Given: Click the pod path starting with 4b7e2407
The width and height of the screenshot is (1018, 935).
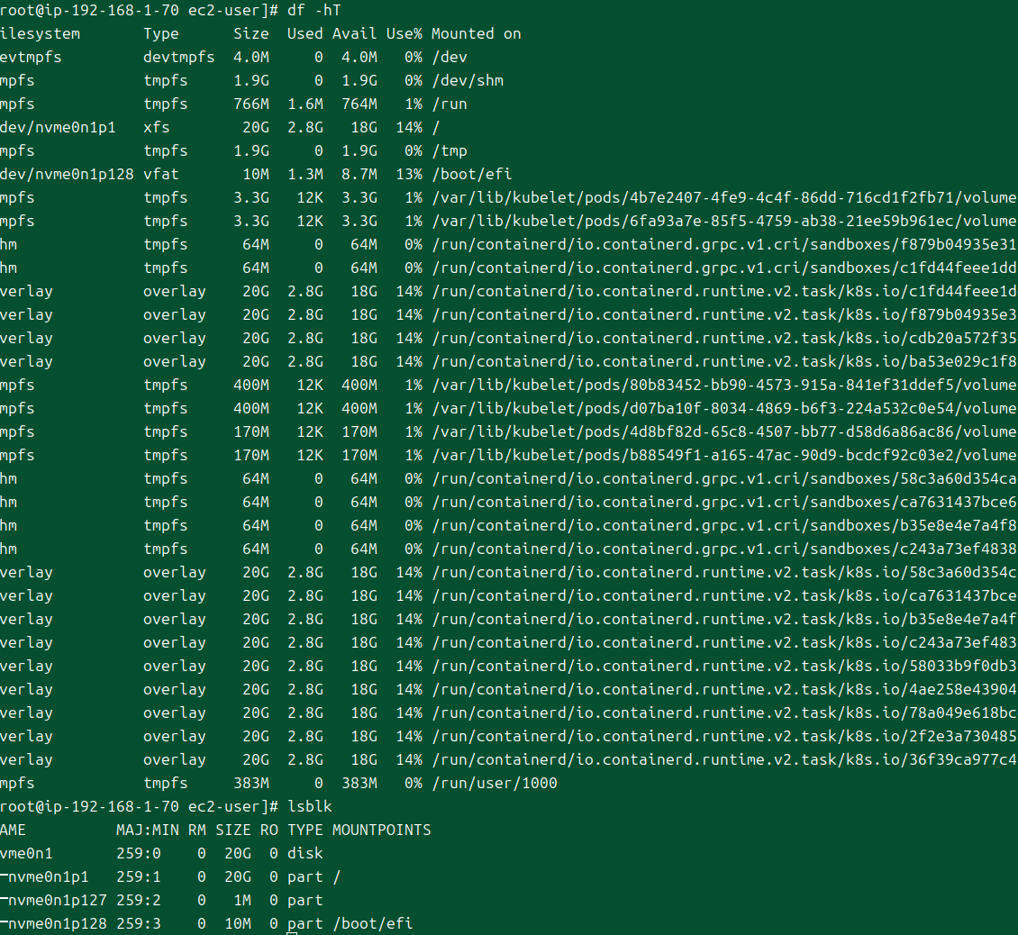Looking at the screenshot, I should click(723, 197).
